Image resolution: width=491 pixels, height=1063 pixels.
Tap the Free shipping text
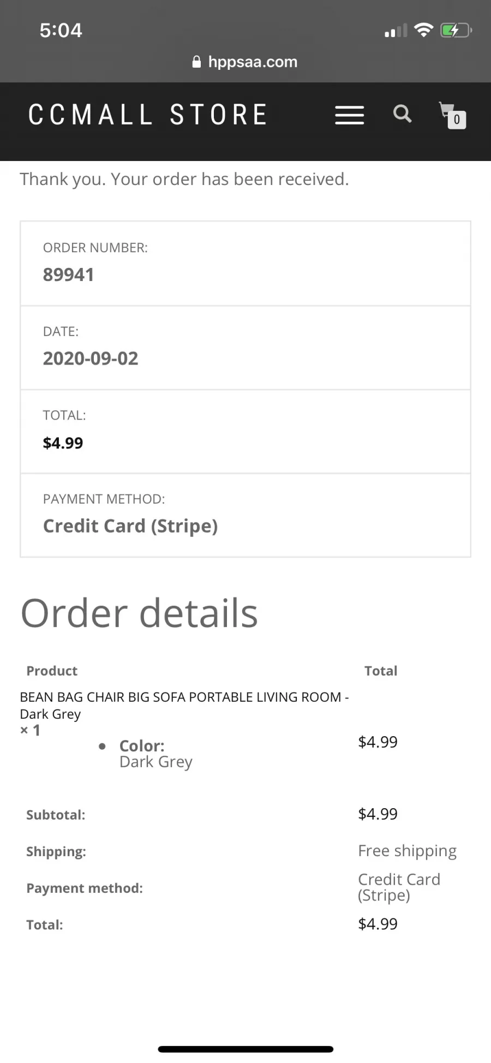coord(408,851)
